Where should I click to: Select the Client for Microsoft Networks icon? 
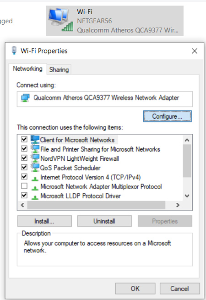[x=35, y=139]
